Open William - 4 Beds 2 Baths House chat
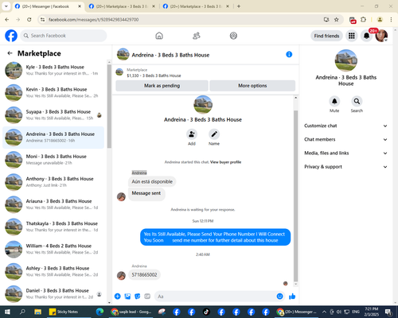 (53, 249)
